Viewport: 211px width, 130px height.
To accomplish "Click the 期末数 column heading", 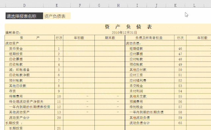I will [110, 38].
